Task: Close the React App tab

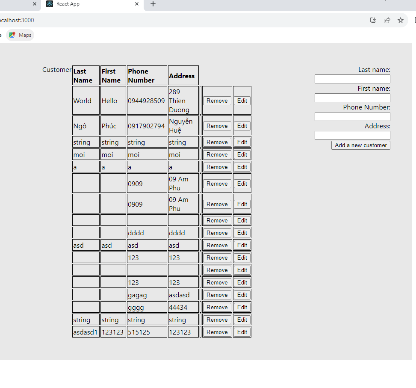Action: pos(137,4)
